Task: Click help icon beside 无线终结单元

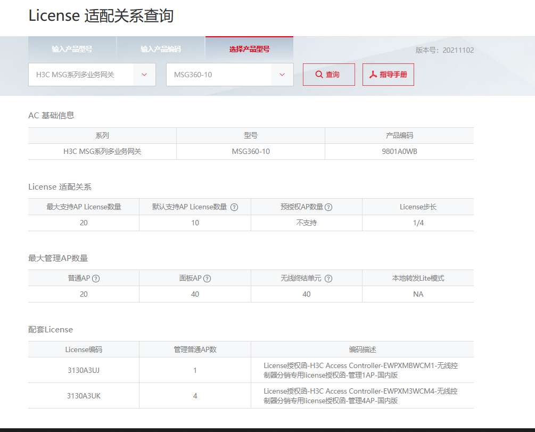Action: 328,279
